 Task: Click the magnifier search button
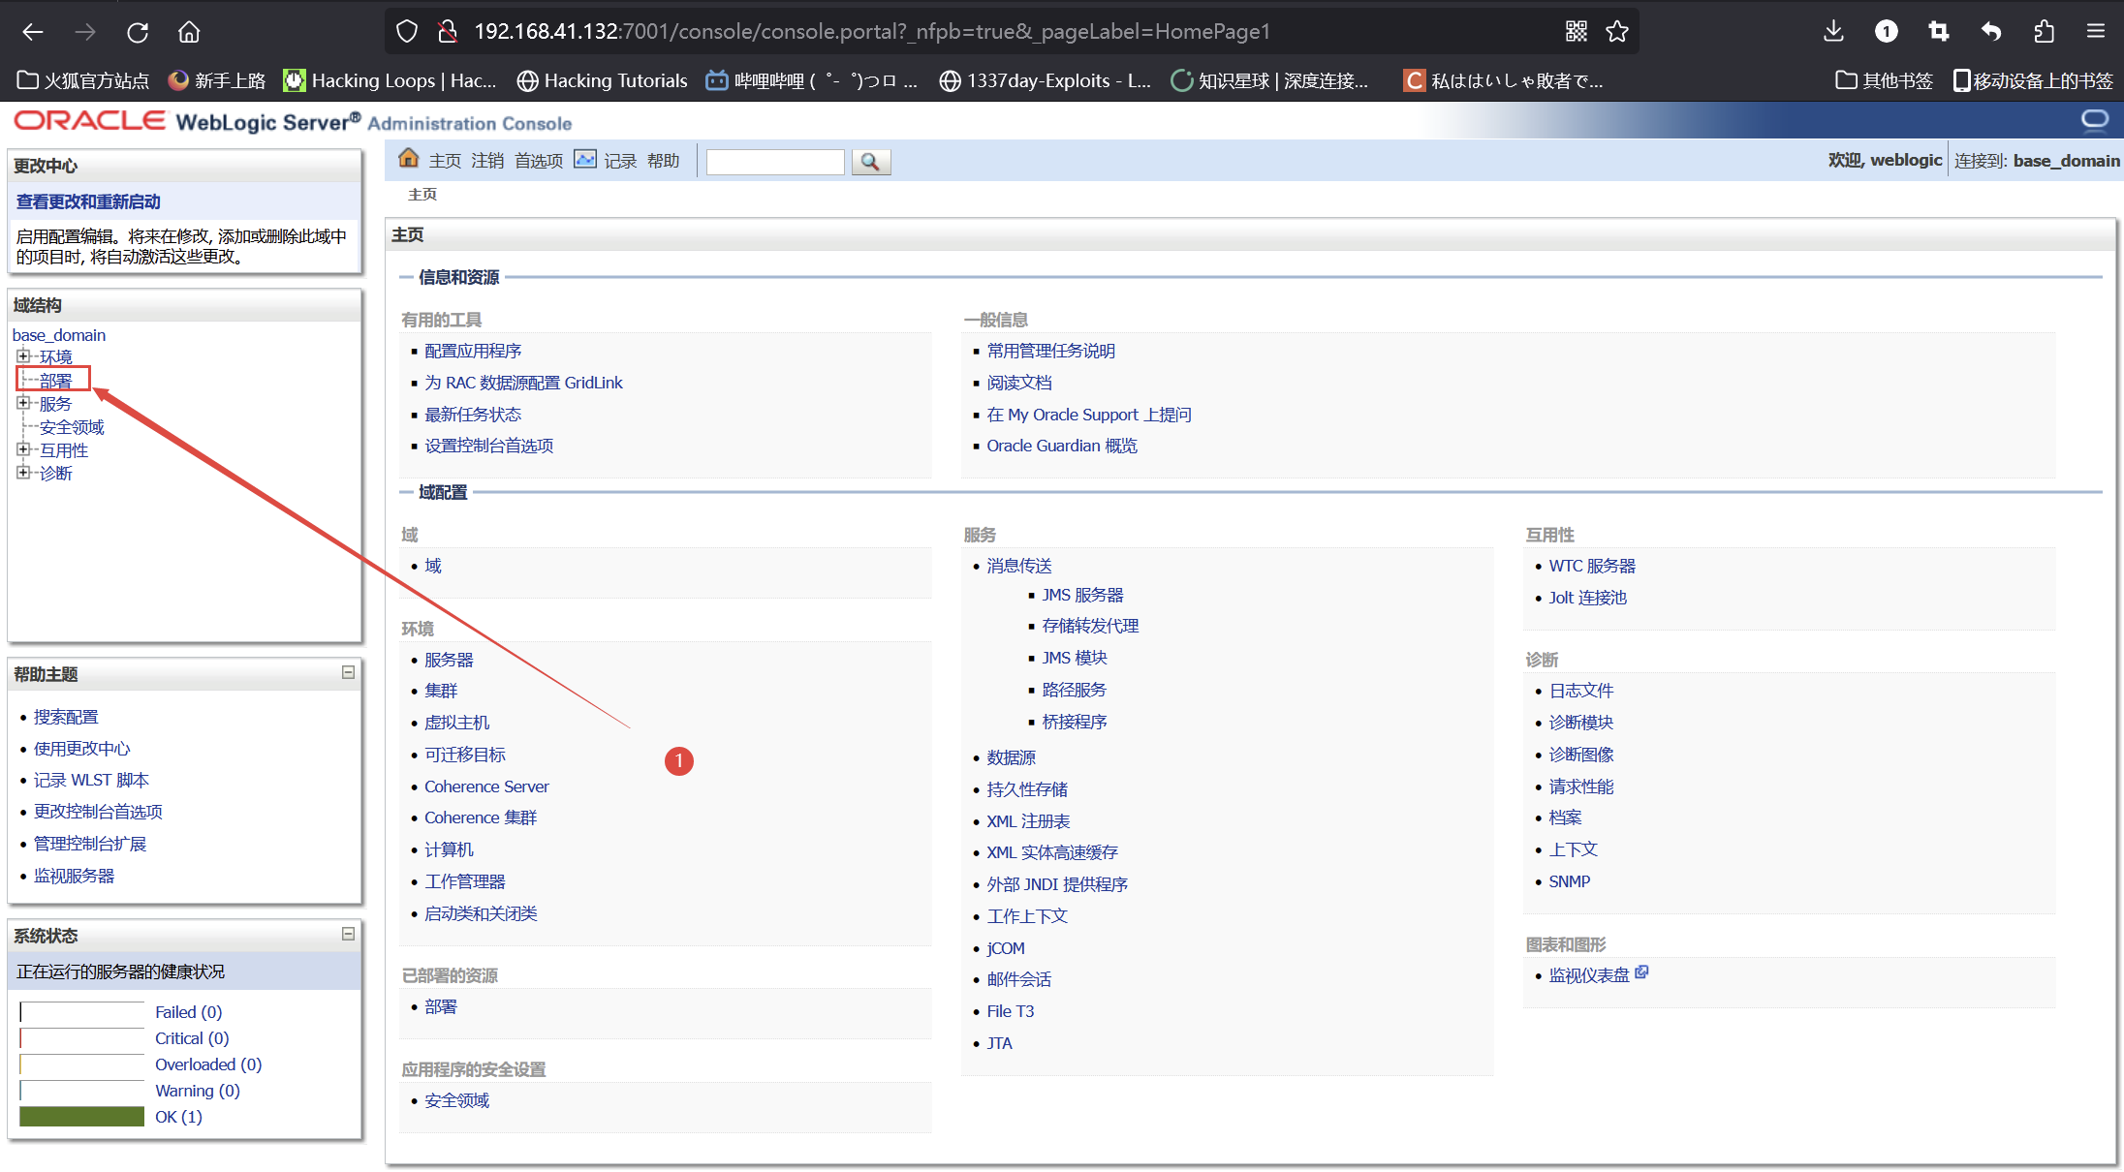871,162
